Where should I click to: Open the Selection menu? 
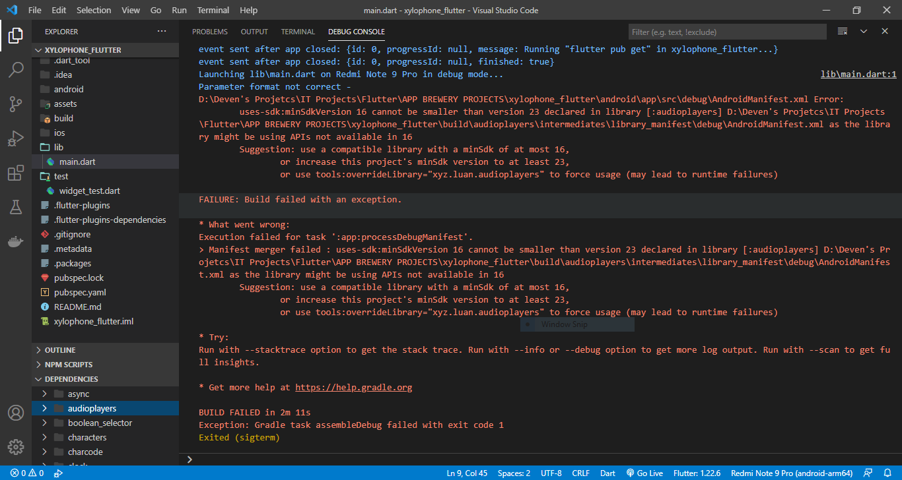point(94,10)
